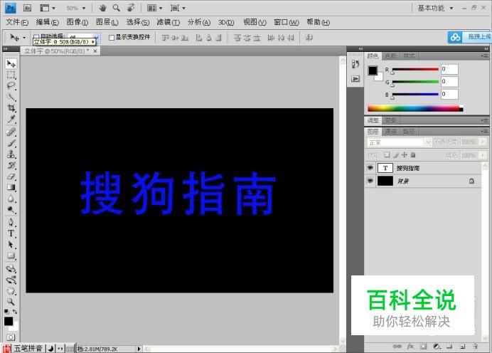Select the Brush tool

coord(11,143)
